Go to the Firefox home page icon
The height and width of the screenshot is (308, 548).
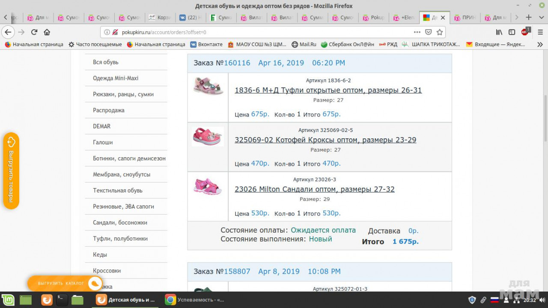pyautogui.click(x=47, y=32)
